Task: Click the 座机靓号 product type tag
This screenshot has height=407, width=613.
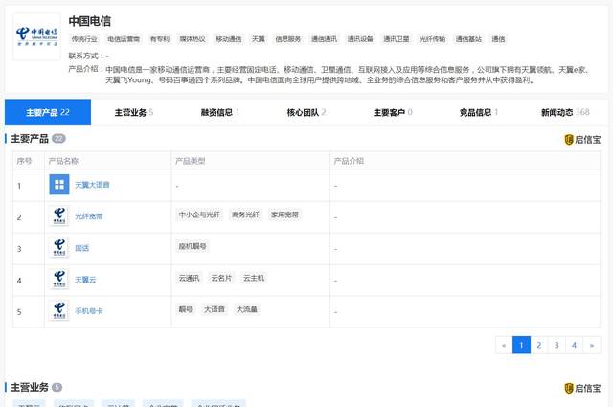Action: [x=193, y=246]
